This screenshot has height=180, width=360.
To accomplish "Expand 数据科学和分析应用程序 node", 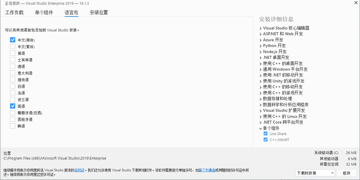I will [x=261, y=105].
